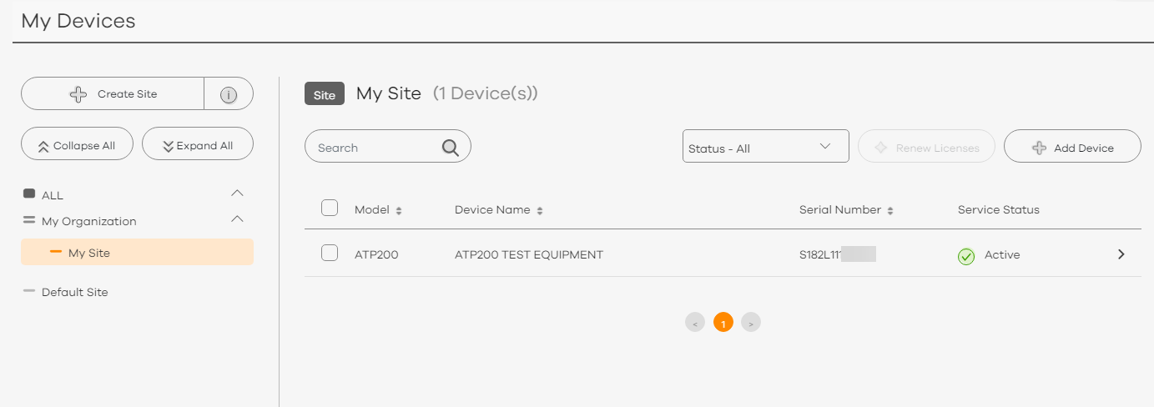Open the Status - All dropdown
The width and height of the screenshot is (1154, 407).
coord(765,147)
